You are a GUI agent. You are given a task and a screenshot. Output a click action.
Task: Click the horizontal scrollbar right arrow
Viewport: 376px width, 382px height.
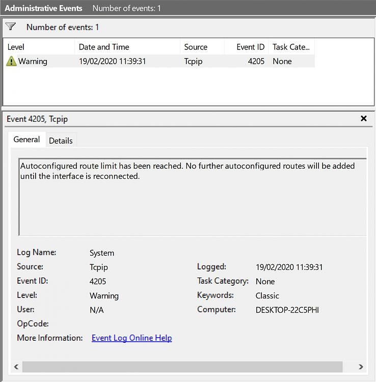click(361, 367)
